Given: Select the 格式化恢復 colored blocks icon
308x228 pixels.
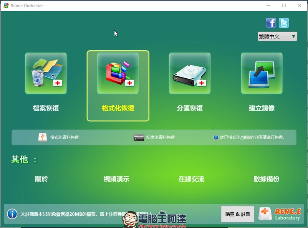Looking at the screenshot, I should click(118, 73).
